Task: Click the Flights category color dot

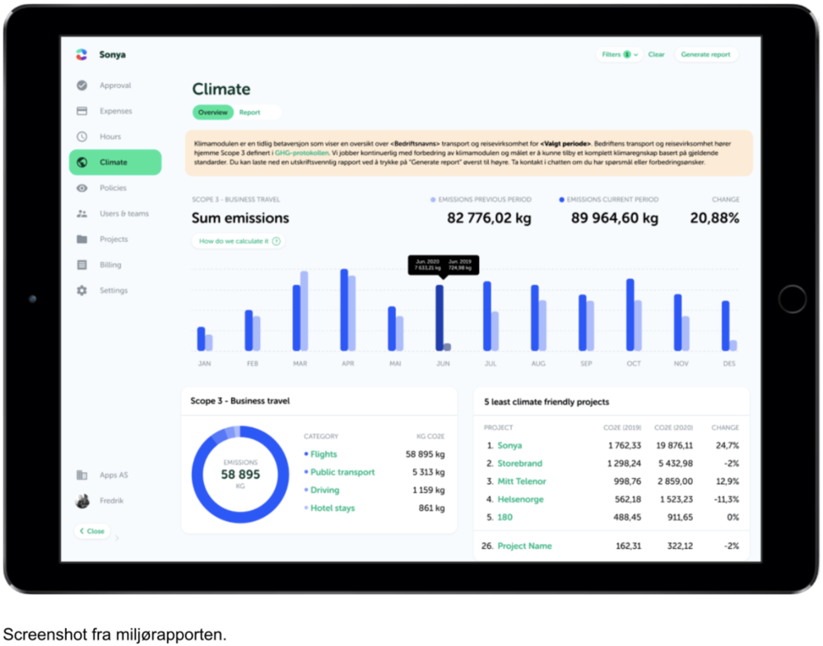Action: click(x=306, y=454)
